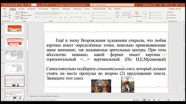Switch to the Вставка tab
This screenshot has height=104, width=186.
(21, 9)
